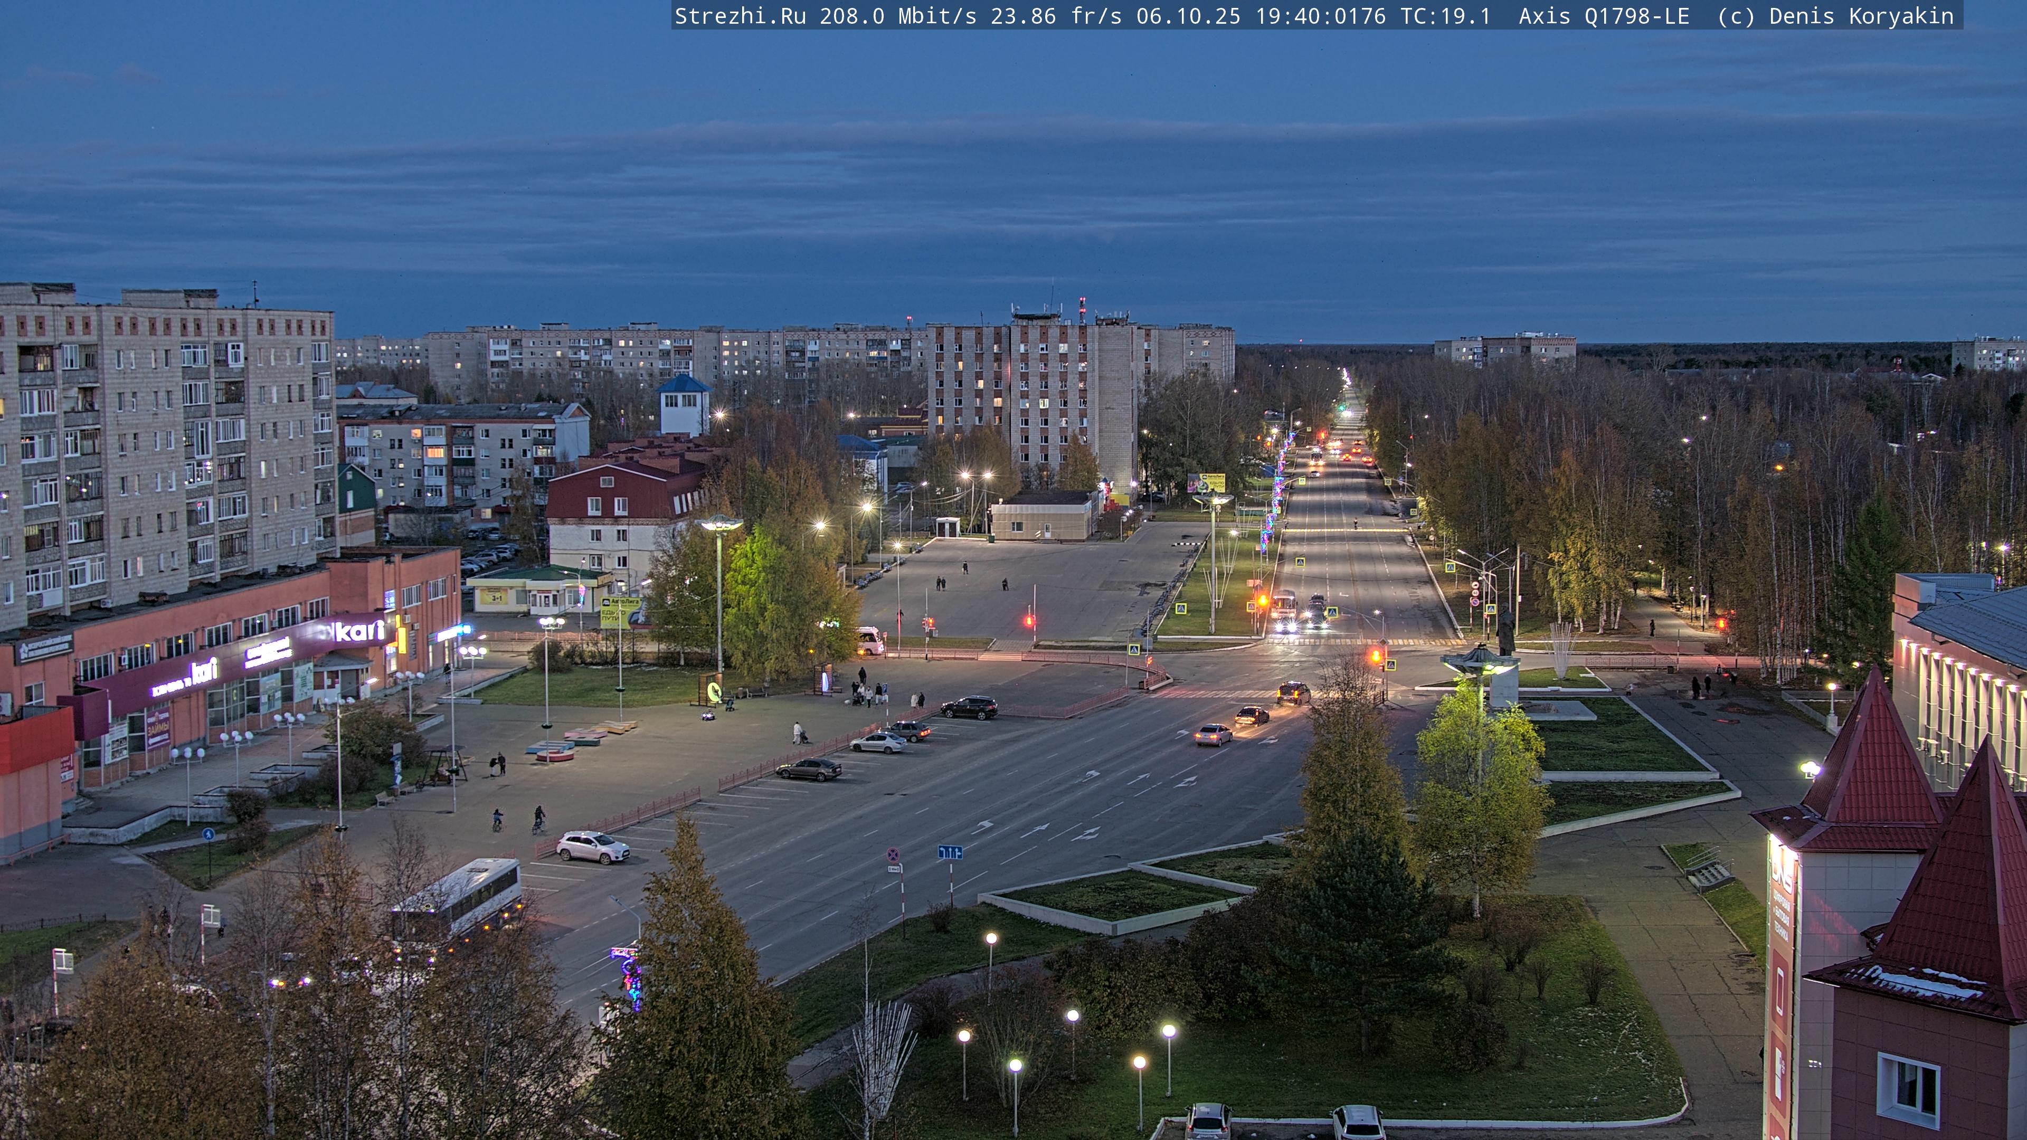The height and width of the screenshot is (1140, 2027).
Task: Click the black SUV parked by the fence
Action: pyautogui.click(x=970, y=707)
